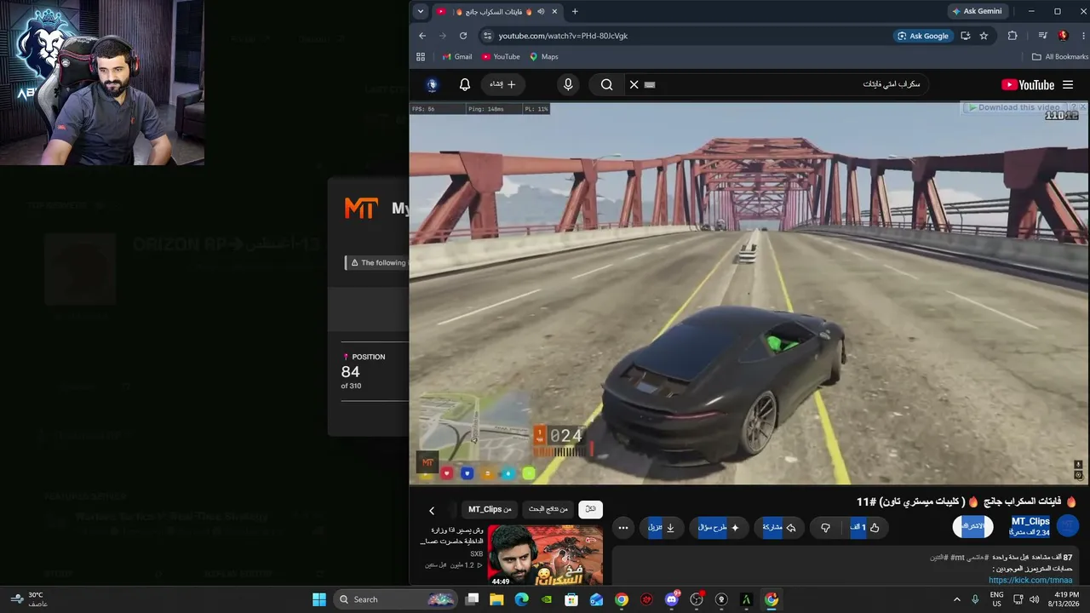Open more actions ellipsis under the video
Image resolution: width=1090 pixels, height=613 pixels.
tap(623, 528)
